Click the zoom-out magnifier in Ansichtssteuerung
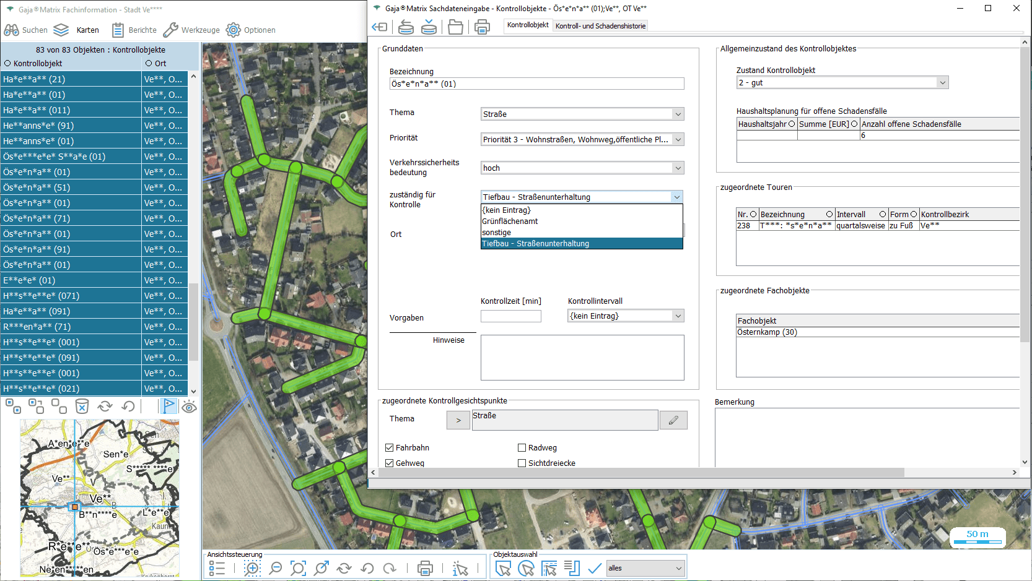 tap(276, 569)
